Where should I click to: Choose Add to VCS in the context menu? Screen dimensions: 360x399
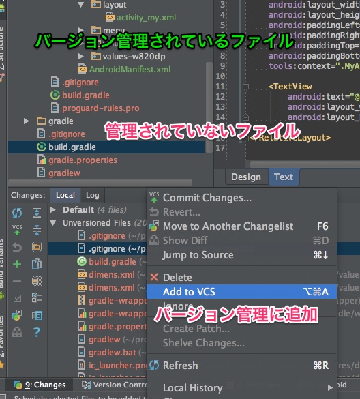[x=241, y=292]
